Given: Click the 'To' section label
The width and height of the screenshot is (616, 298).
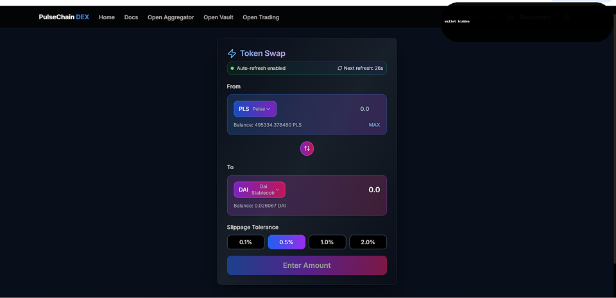Looking at the screenshot, I should coord(230,167).
